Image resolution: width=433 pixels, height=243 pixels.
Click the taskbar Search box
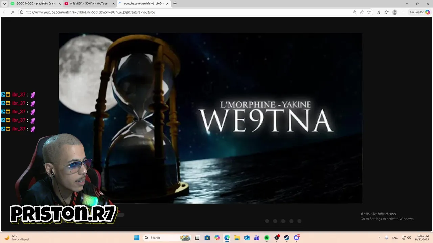click(167, 238)
